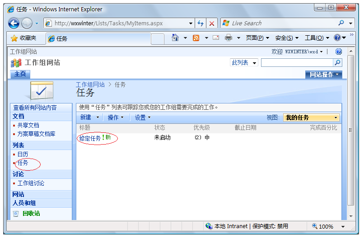Click the 文档 section heading
This screenshot has width=364, height=239.
19,117
